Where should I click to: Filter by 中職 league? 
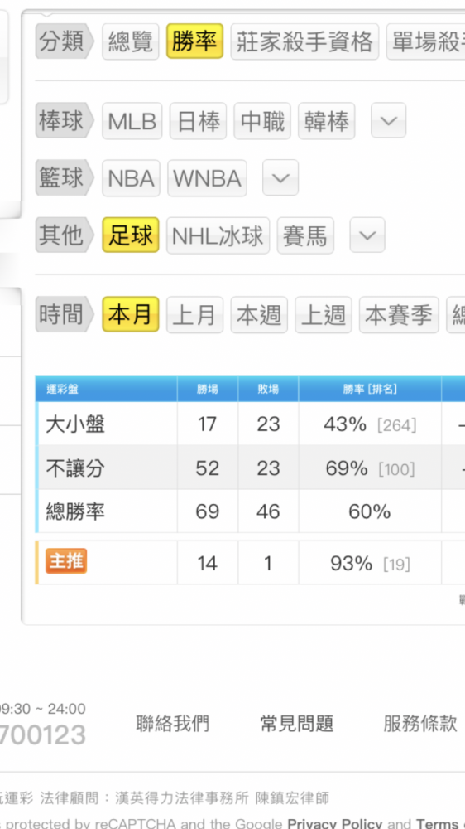click(x=262, y=121)
